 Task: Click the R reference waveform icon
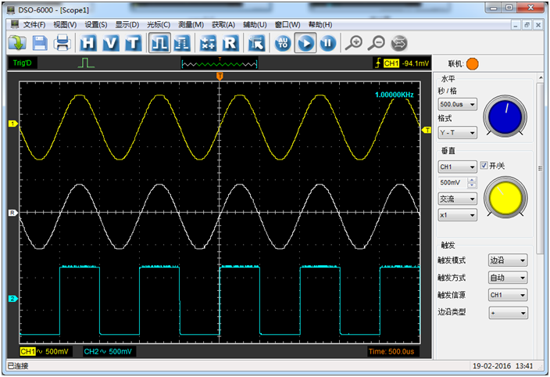pyautogui.click(x=230, y=42)
